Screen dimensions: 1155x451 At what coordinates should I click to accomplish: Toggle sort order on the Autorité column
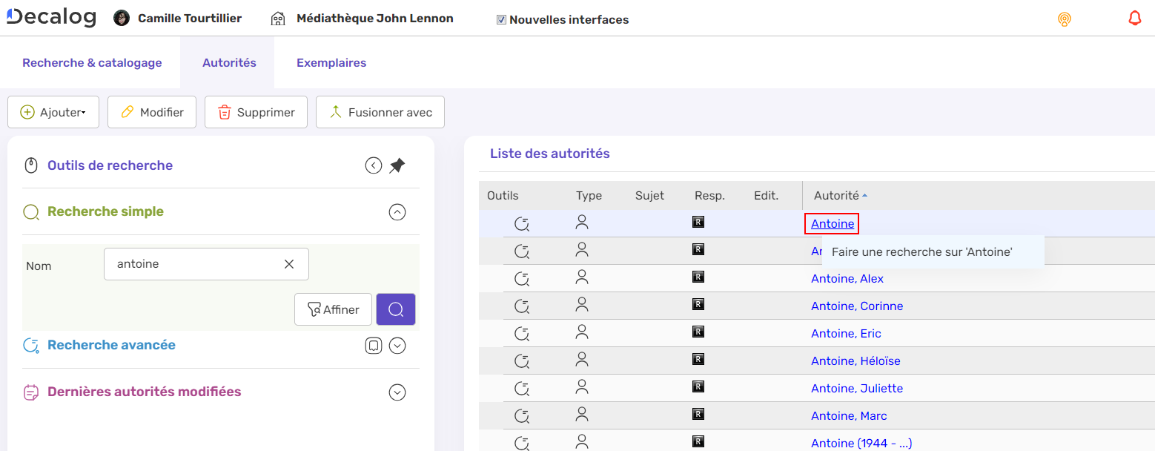[840, 195]
